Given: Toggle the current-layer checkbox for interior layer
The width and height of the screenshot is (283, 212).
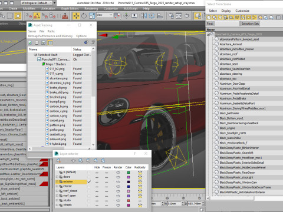Looking at the screenshot, I should pos(89,186).
